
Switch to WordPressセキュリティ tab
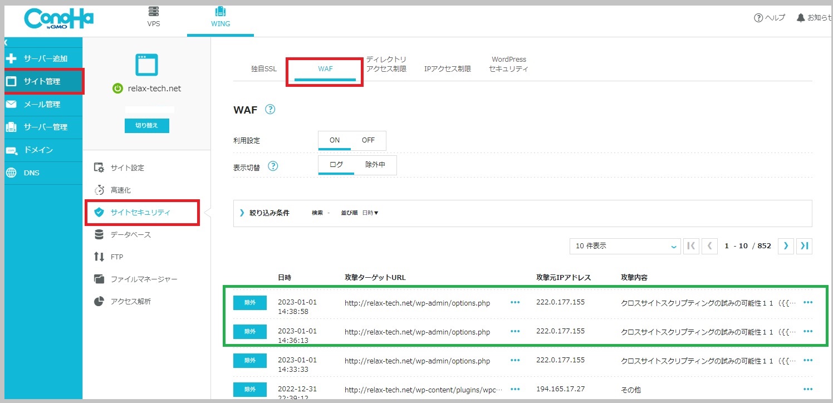pos(509,64)
